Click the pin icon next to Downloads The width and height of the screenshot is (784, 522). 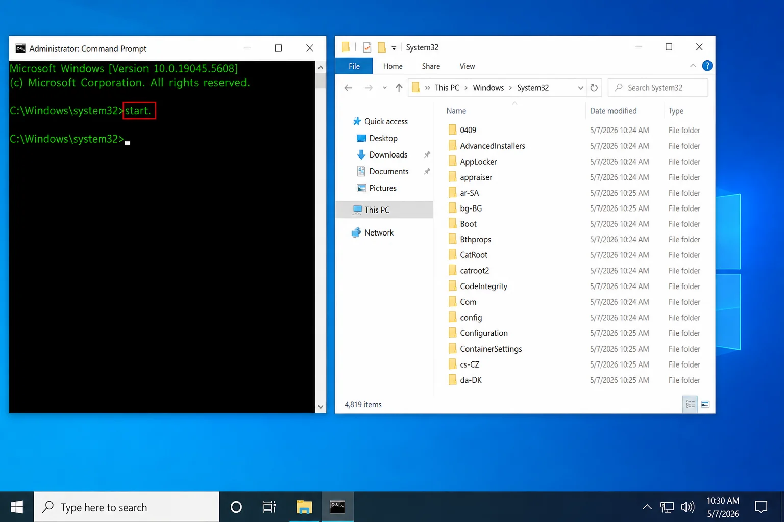427,154
